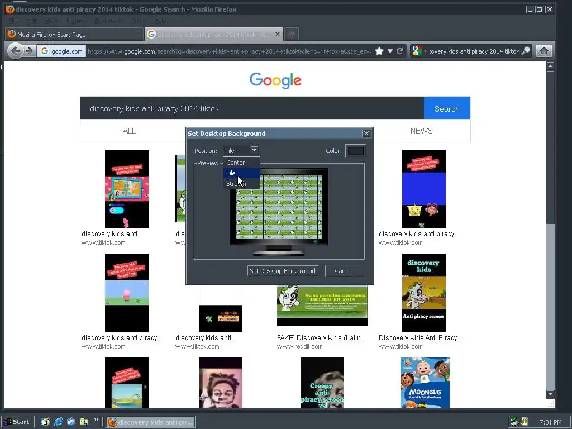Click the google.com site identity badge
The width and height of the screenshot is (572, 429).
[x=61, y=51]
